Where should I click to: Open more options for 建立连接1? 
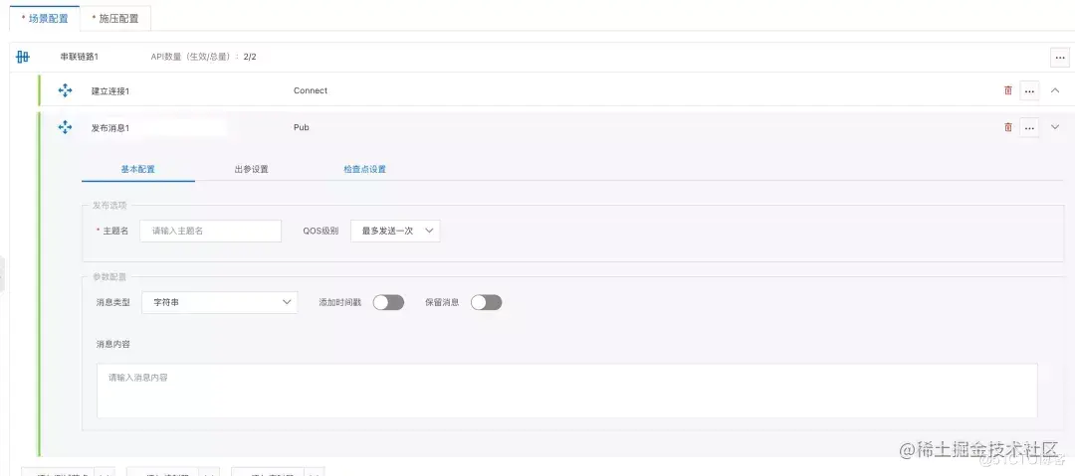(x=1029, y=90)
